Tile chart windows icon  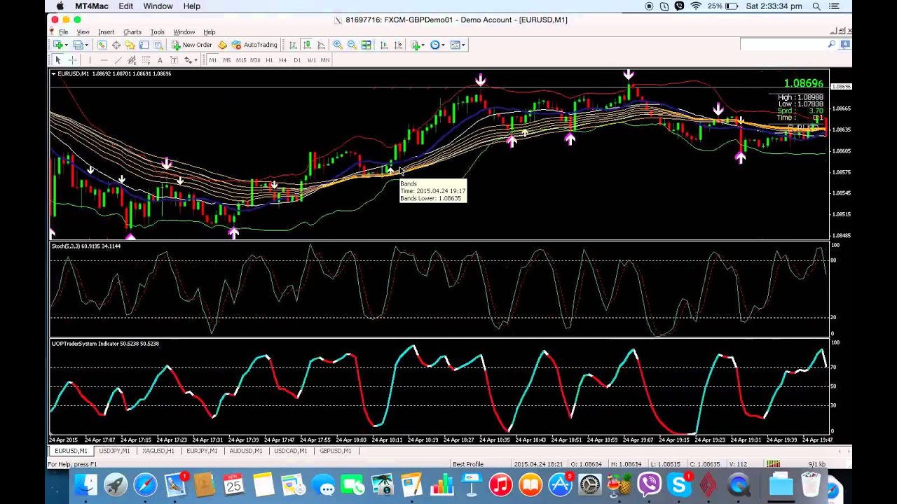[366, 45]
